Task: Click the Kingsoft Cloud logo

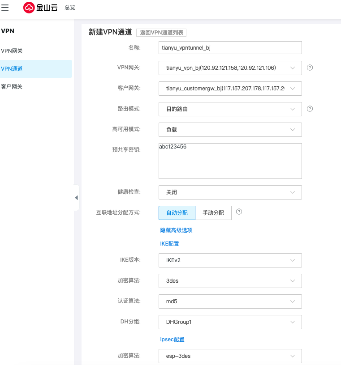Action: pyautogui.click(x=40, y=8)
